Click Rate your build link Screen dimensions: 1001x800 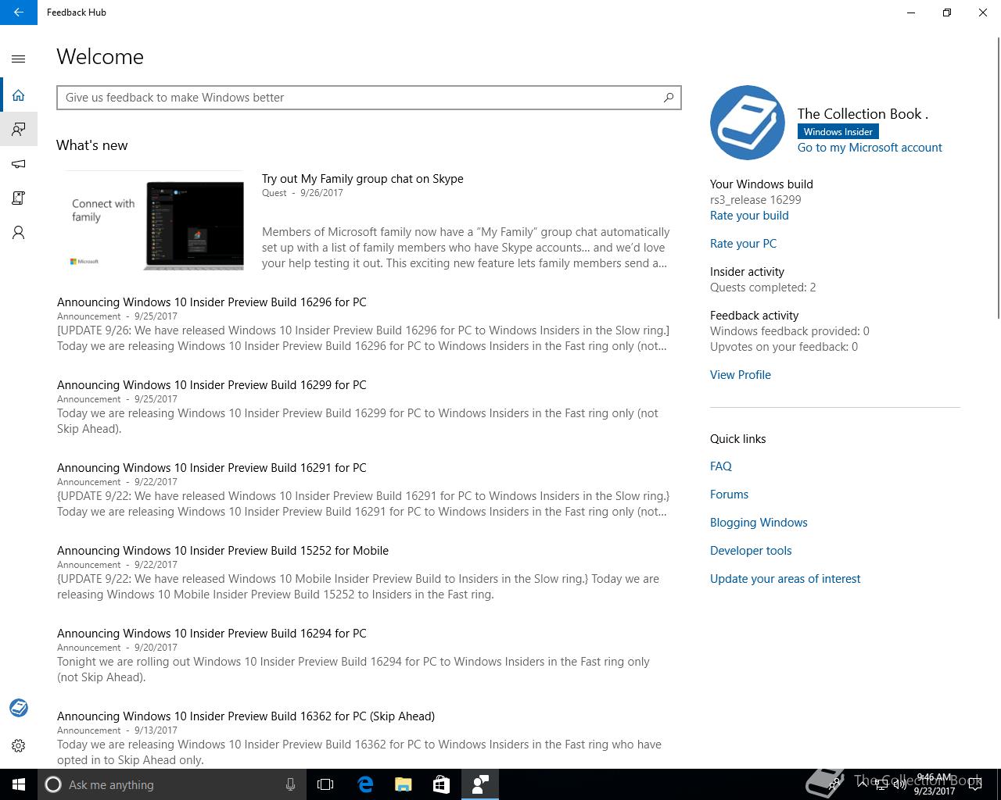pyautogui.click(x=749, y=216)
